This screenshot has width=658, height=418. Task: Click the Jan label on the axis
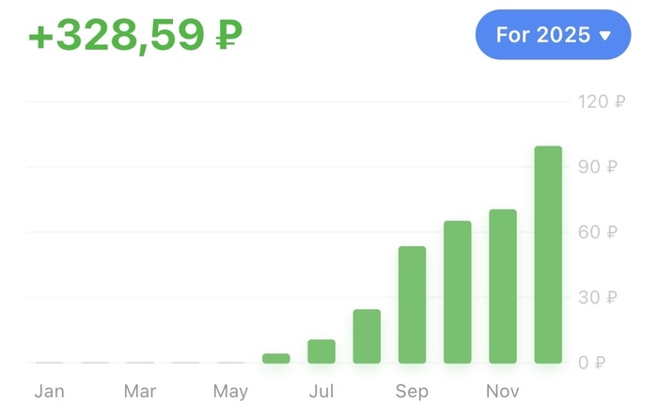49,391
